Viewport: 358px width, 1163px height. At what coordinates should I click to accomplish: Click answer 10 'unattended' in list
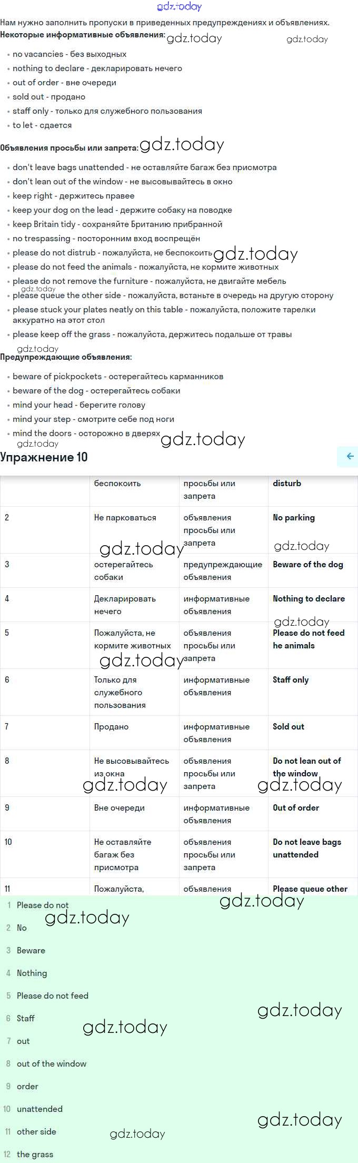[x=39, y=1109]
